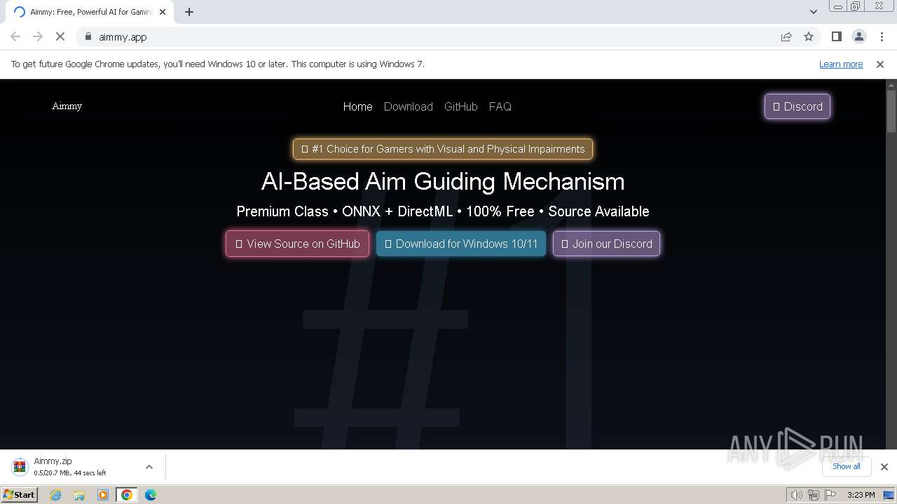Click the Premium Class ONNX subtitle text
The image size is (897, 504).
(x=443, y=211)
